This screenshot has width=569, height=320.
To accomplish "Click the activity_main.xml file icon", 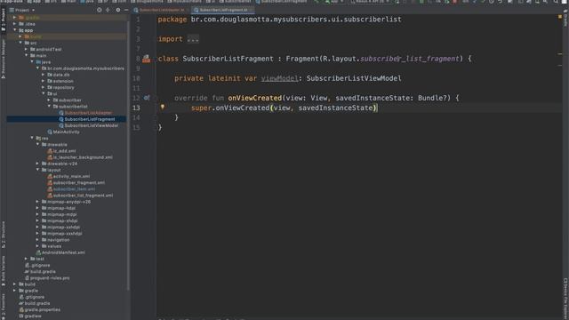I will coord(50,176).
